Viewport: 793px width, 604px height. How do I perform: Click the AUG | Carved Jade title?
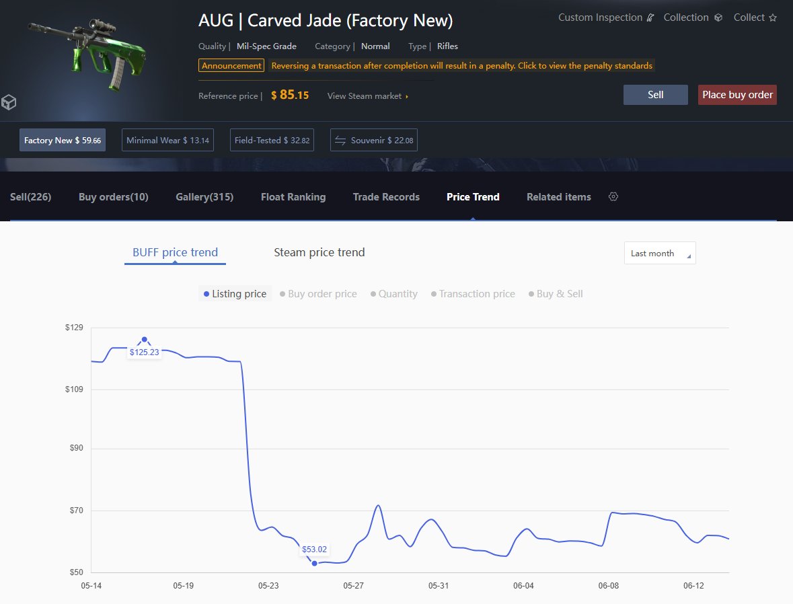pyautogui.click(x=326, y=21)
